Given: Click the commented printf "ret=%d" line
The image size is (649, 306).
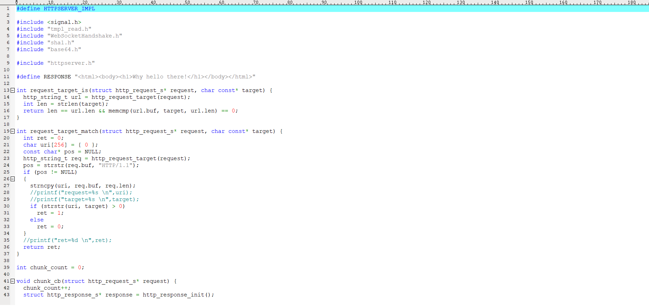Looking at the screenshot, I should (x=67, y=240).
